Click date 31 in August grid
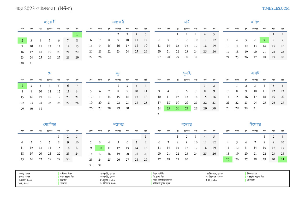The height and width of the screenshot is (216, 305). pos(255,108)
